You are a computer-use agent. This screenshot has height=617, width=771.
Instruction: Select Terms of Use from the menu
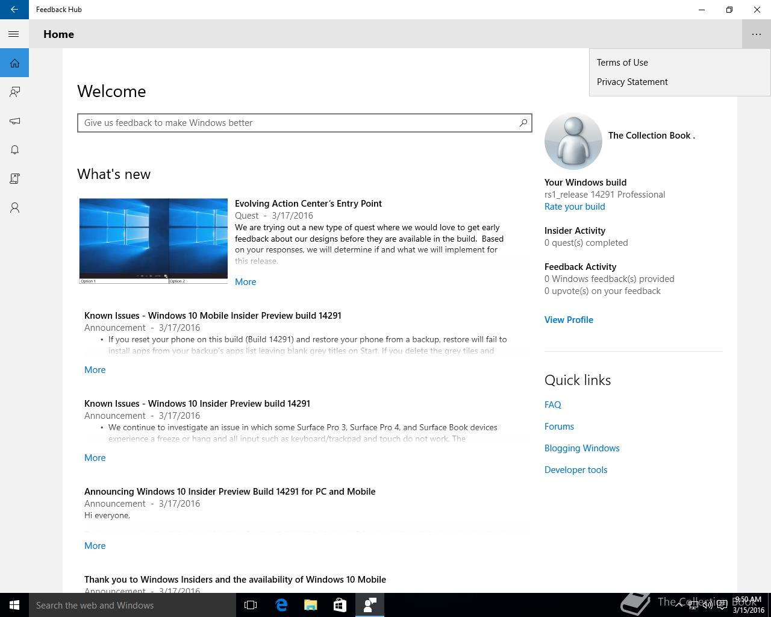pyautogui.click(x=622, y=63)
